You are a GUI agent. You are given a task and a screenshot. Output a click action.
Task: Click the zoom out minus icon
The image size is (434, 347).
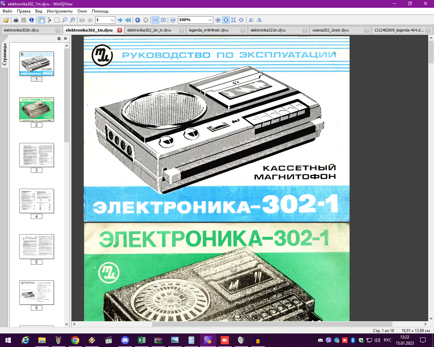pos(173,20)
